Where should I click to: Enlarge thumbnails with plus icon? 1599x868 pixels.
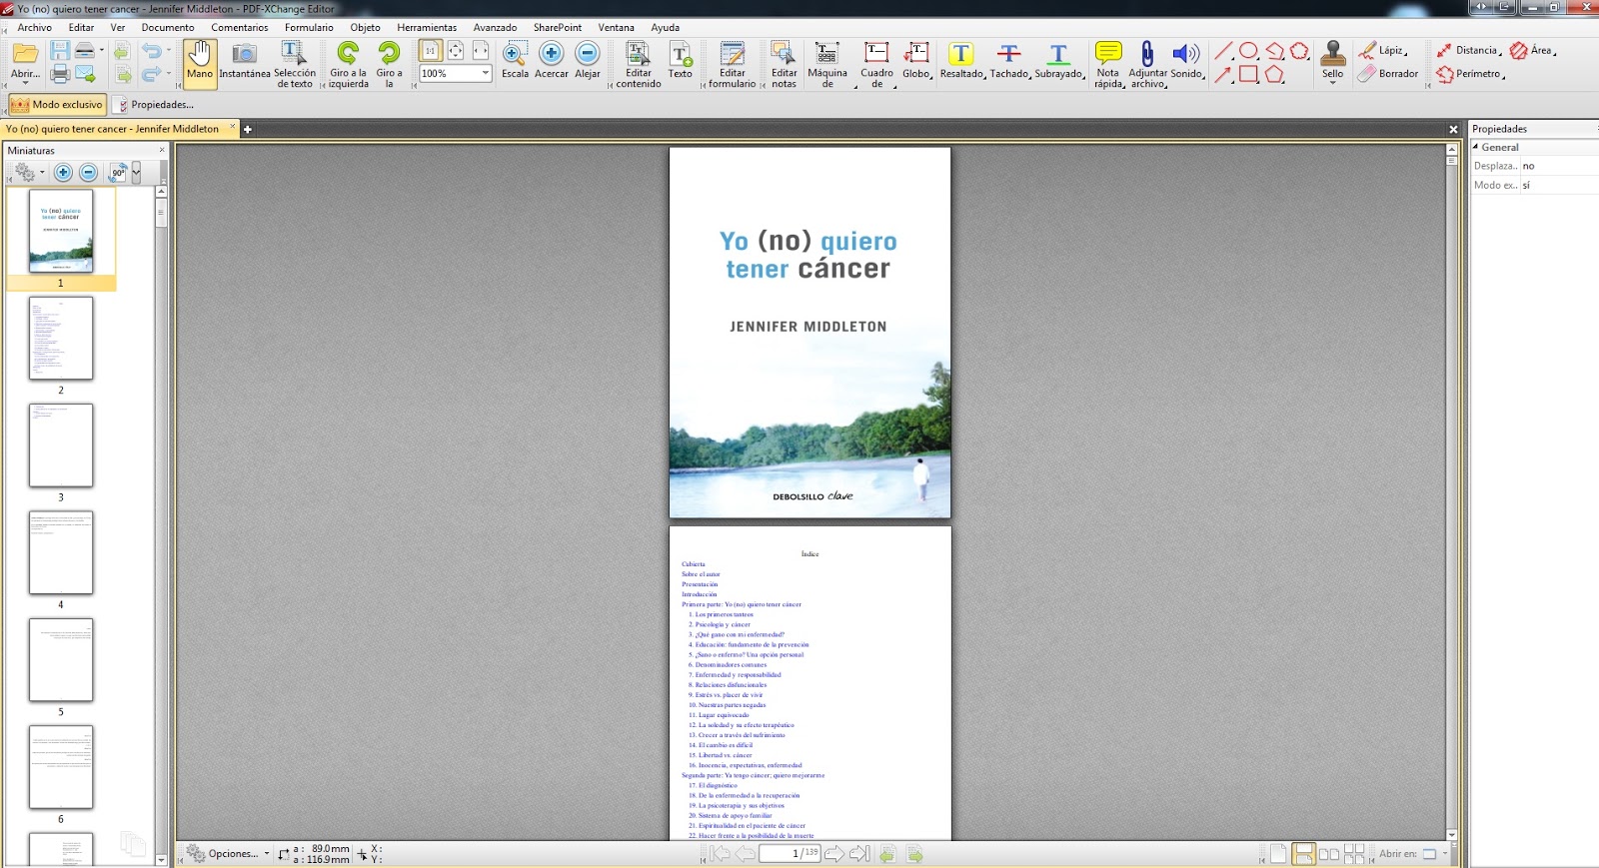coord(63,173)
